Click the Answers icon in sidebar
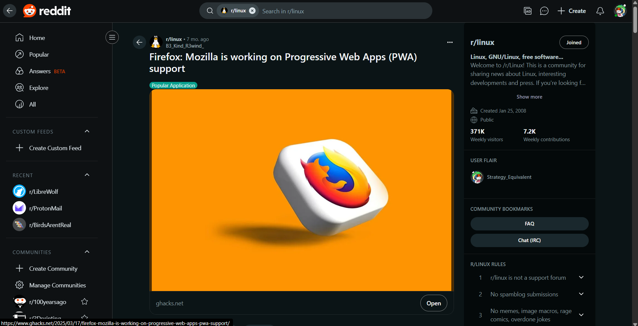The image size is (638, 326). [20, 71]
